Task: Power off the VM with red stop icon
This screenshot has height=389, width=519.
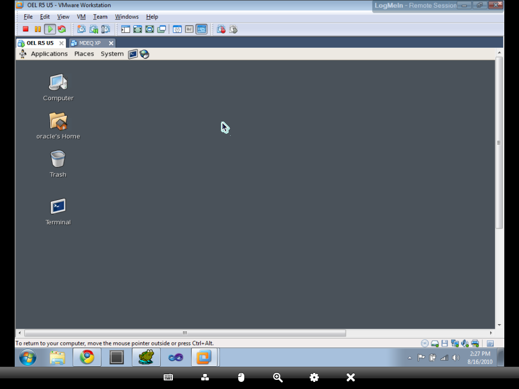Action: pyautogui.click(x=25, y=29)
